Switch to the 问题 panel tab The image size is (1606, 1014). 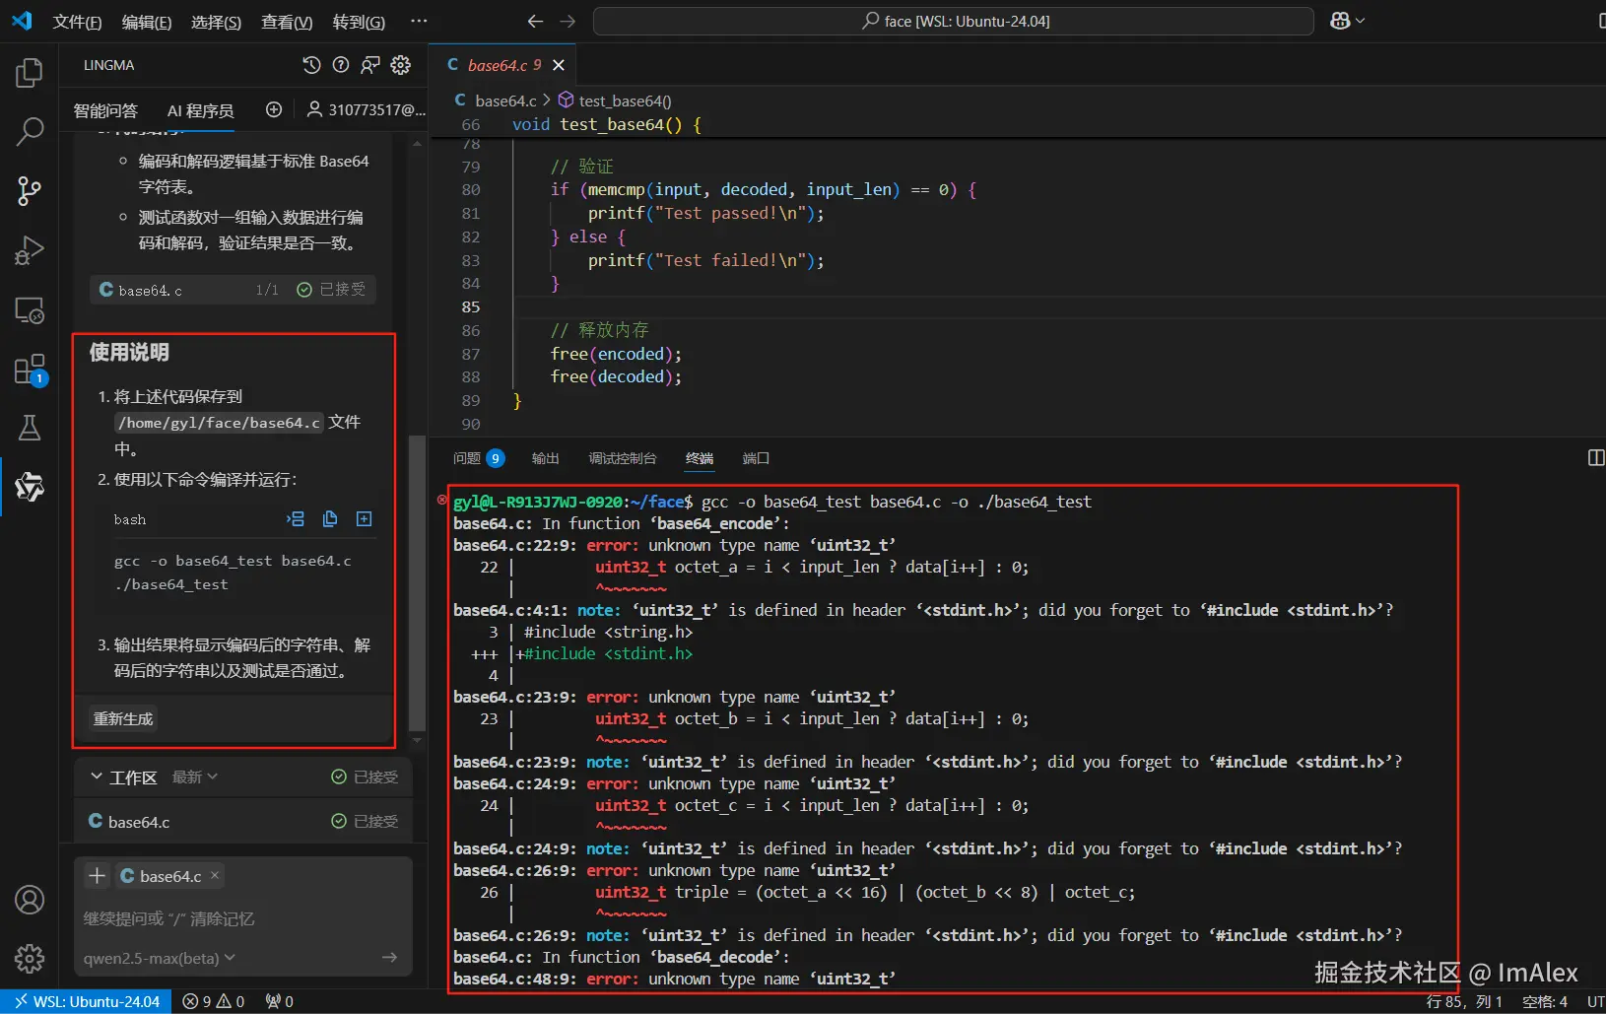[467, 458]
